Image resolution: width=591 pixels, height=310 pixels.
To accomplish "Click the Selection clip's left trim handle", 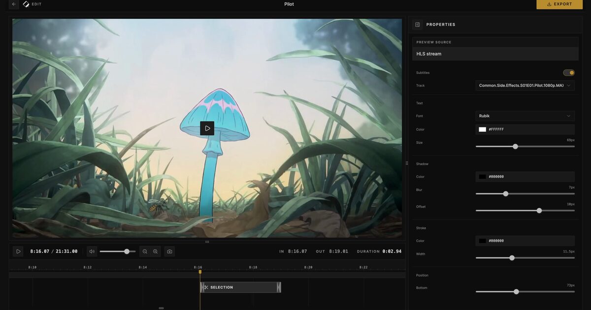I will (201, 287).
